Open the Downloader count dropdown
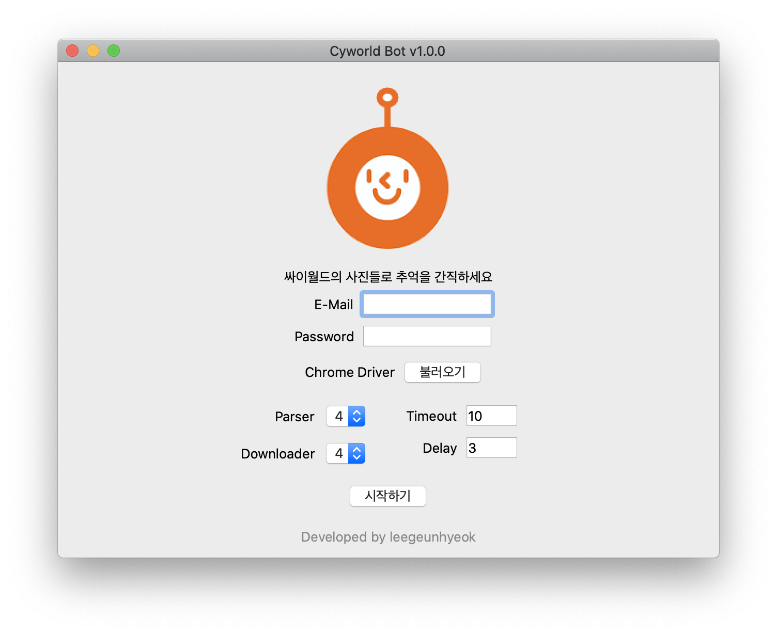 click(x=346, y=453)
